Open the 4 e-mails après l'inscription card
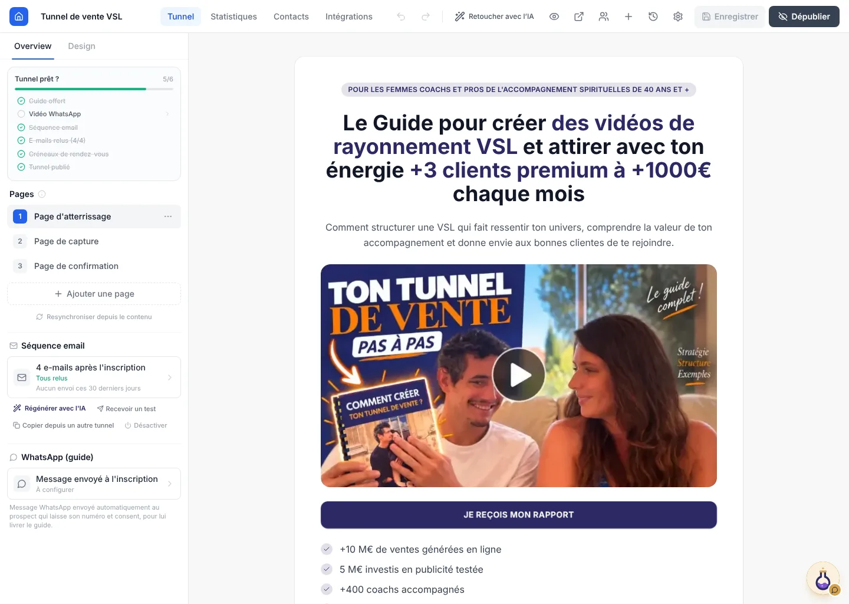Screen dimensions: 849x604 94,377
